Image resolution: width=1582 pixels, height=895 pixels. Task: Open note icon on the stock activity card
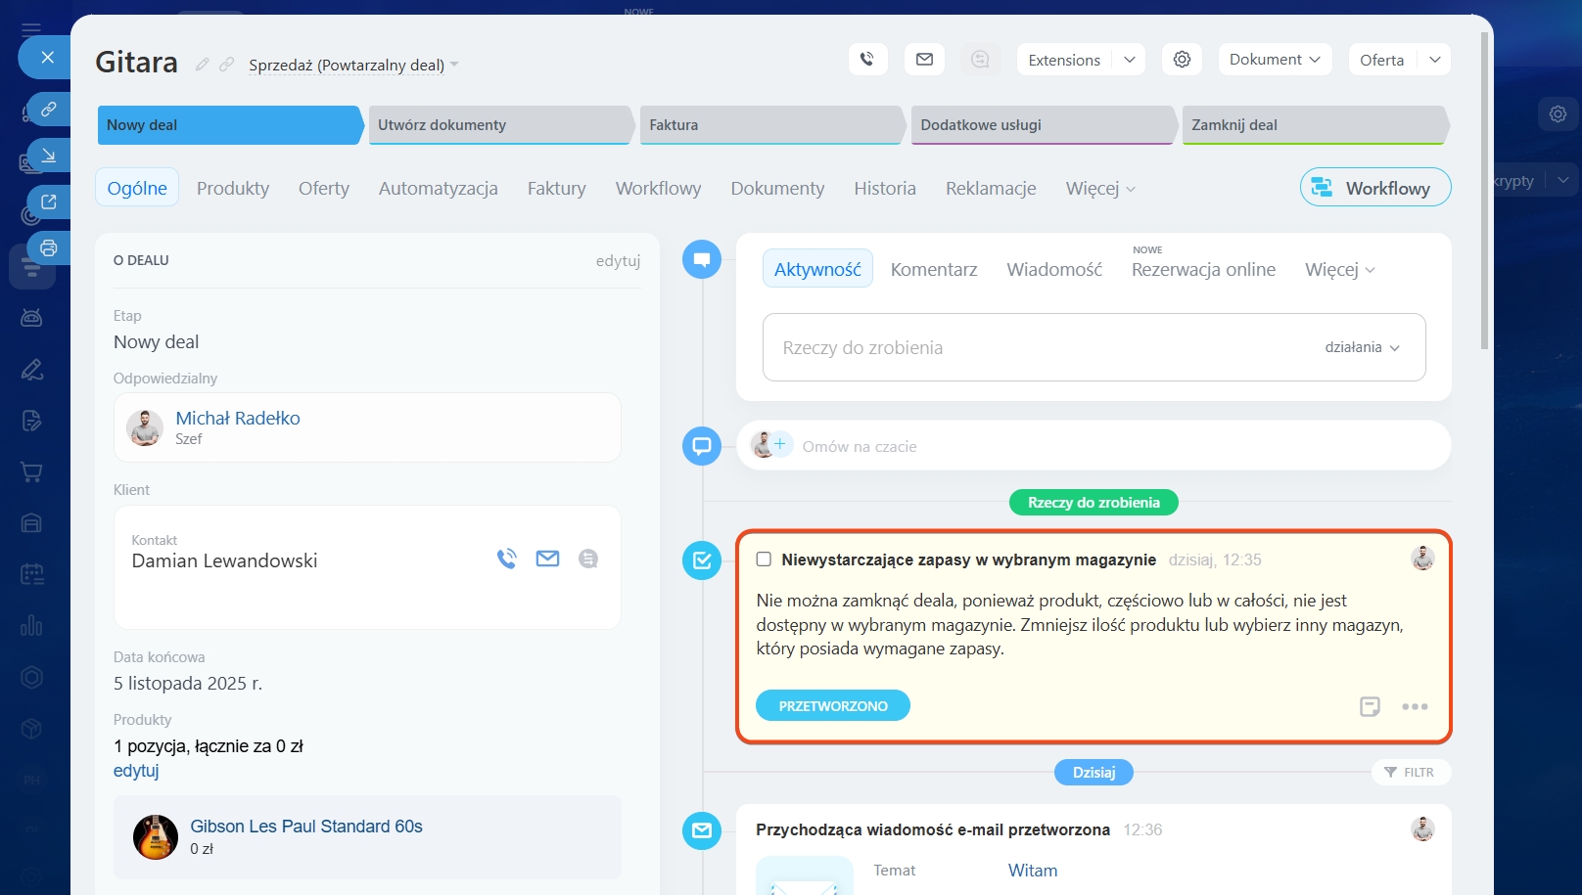1370,706
